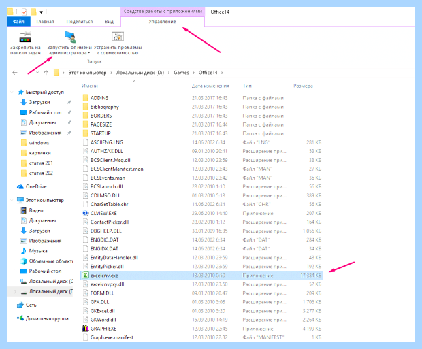
Task: Open pinned Рабочий стол in Quick access
Action: 45,112
